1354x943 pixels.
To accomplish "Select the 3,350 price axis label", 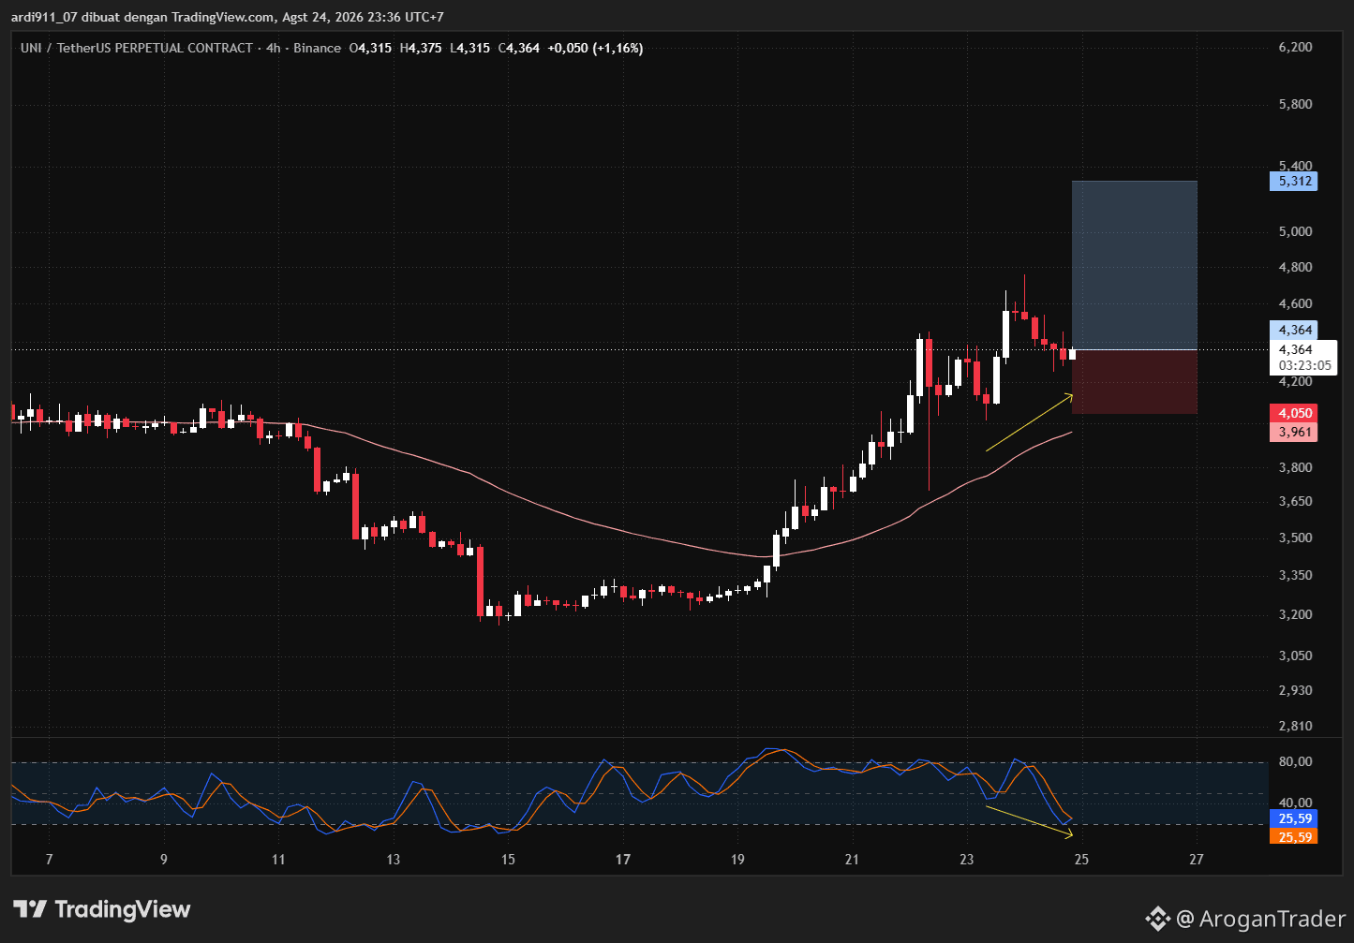I will point(1295,575).
